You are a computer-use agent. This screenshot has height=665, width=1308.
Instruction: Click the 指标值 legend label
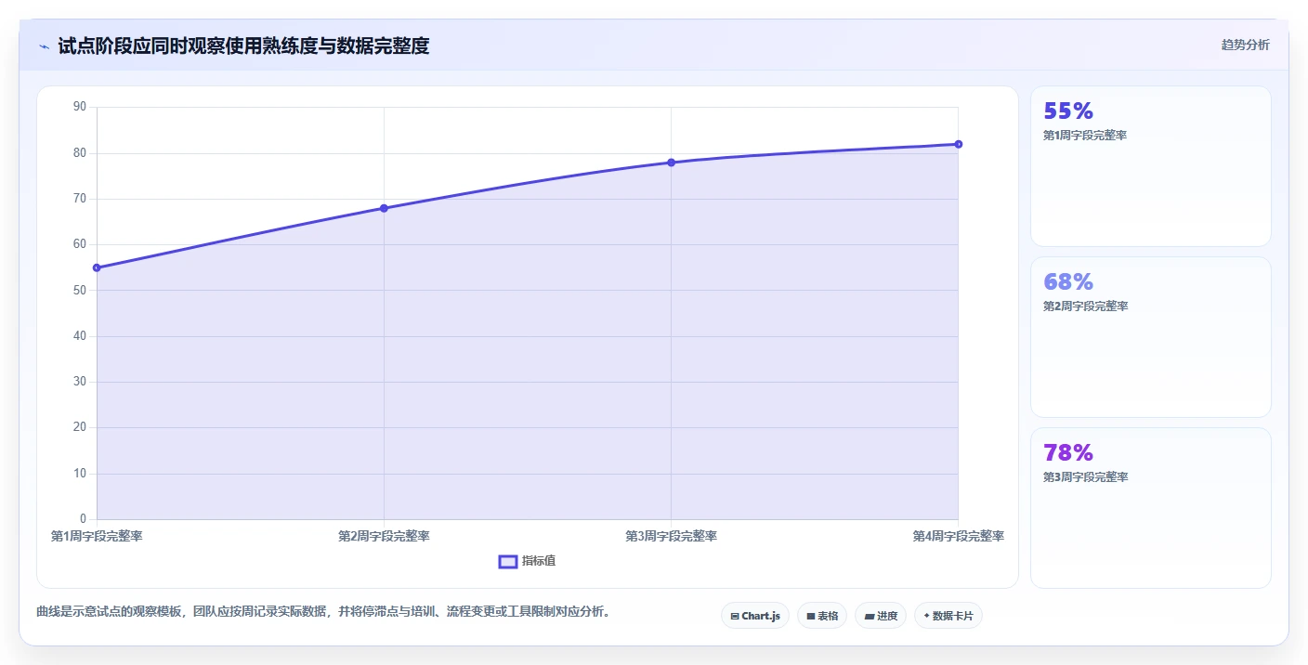(539, 561)
